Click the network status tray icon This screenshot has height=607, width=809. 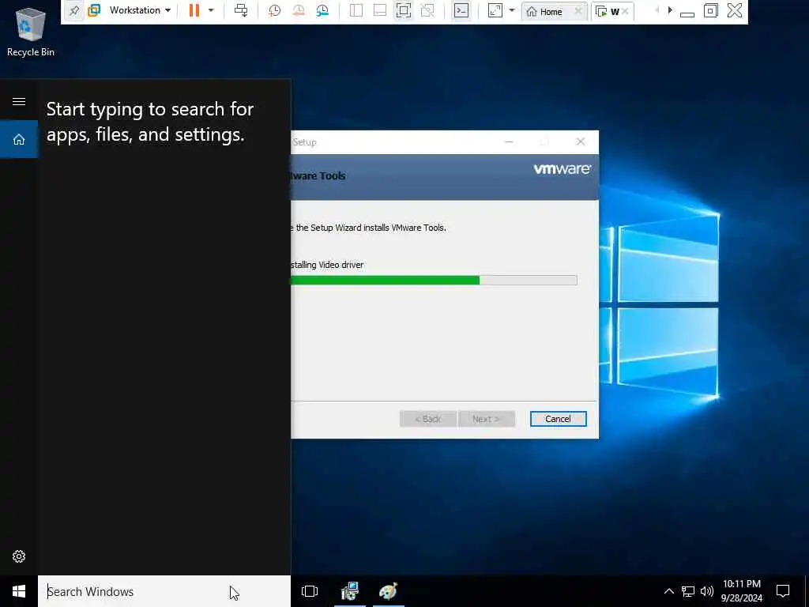[688, 591]
